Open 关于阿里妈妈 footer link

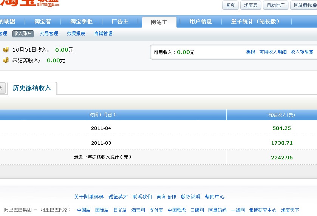click(89, 197)
